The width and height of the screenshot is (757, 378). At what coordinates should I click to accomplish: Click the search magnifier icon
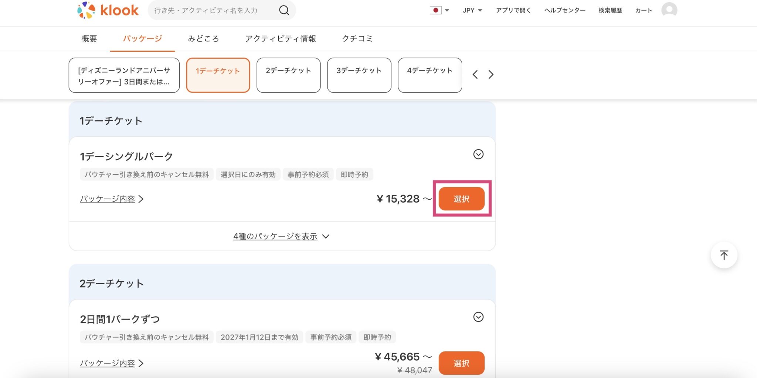[284, 10]
